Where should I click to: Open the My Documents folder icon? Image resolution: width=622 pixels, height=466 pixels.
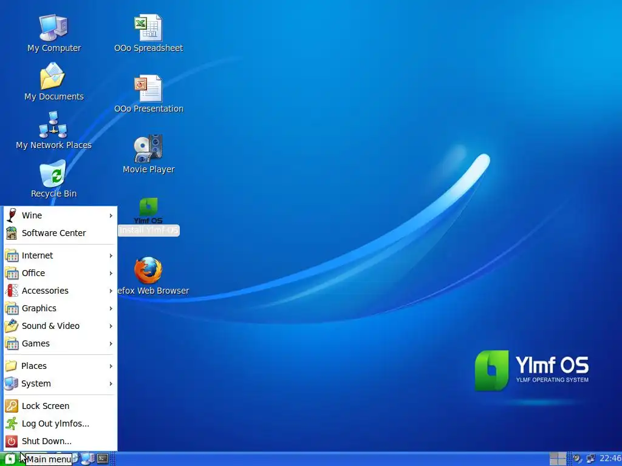(x=54, y=82)
